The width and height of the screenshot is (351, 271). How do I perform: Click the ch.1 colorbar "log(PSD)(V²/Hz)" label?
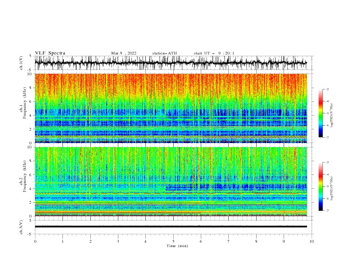332,115
